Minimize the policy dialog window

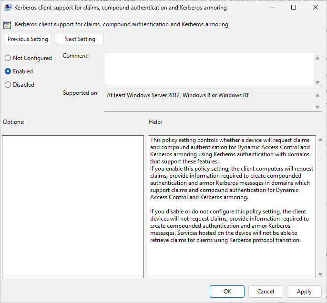point(272,7)
